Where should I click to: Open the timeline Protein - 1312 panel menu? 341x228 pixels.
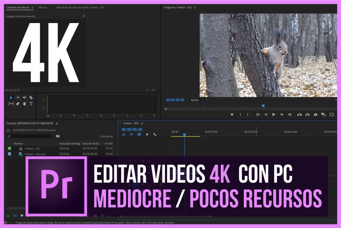click(x=142, y=123)
